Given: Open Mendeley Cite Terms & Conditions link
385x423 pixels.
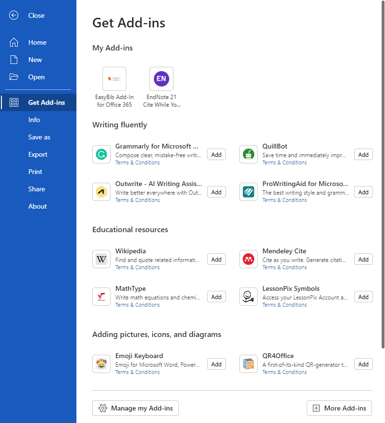Looking at the screenshot, I should tap(285, 267).
